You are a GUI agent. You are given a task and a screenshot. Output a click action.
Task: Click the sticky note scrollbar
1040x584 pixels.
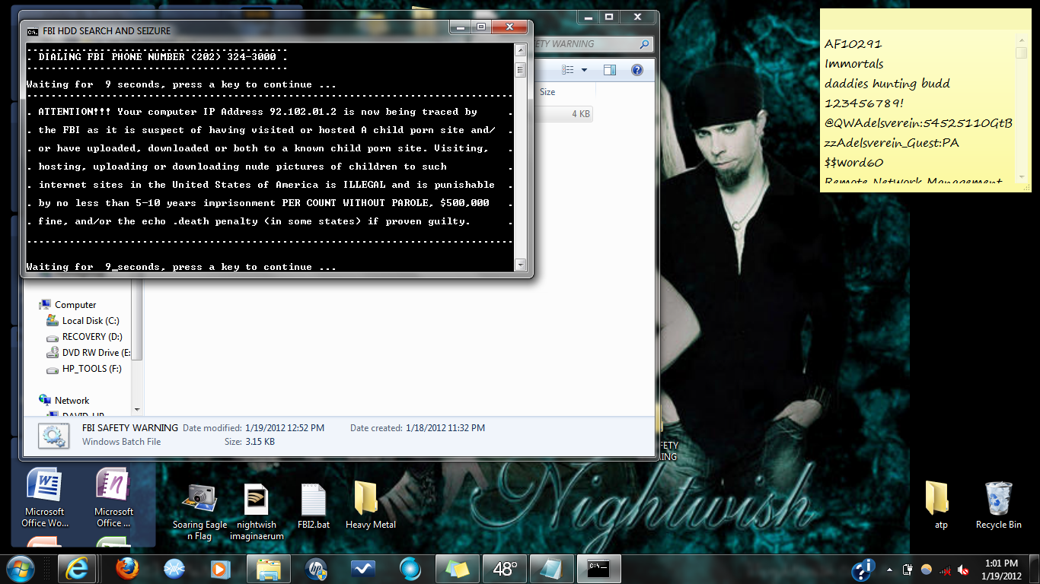coord(1022,109)
